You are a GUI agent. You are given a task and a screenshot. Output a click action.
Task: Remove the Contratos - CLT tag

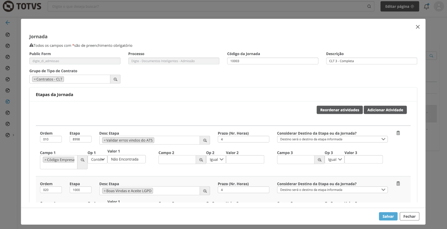(x=35, y=79)
